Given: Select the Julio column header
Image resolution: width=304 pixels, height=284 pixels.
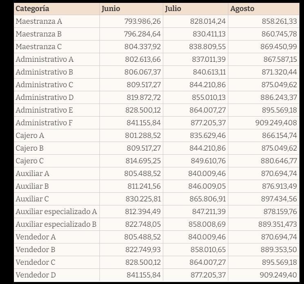Looking at the screenshot, I should pos(173,9).
